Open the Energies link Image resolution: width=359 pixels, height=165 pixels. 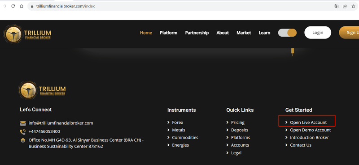[x=180, y=145]
